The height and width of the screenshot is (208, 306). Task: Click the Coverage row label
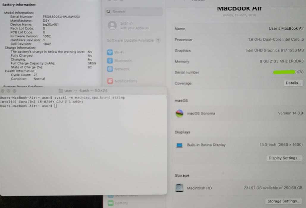click(x=183, y=83)
